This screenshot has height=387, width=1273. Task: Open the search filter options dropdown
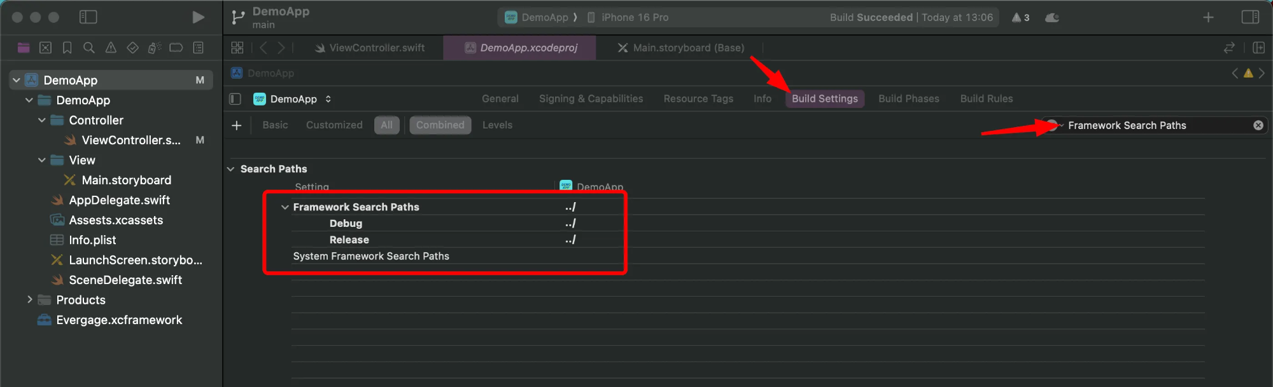[x=1054, y=125]
